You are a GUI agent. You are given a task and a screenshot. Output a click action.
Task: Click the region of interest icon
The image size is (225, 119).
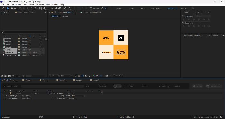click(x=86, y=76)
